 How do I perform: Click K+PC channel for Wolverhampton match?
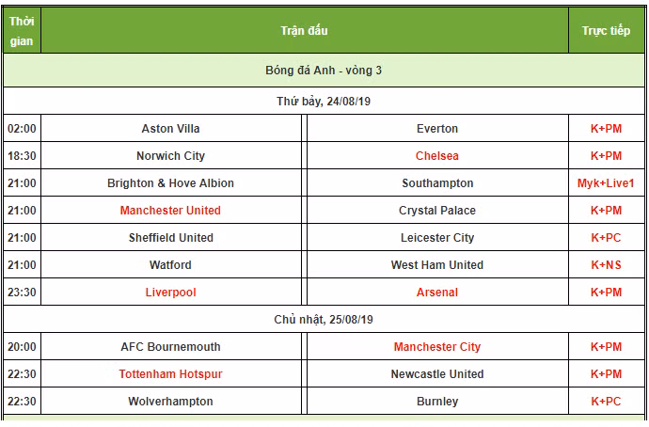[606, 402]
